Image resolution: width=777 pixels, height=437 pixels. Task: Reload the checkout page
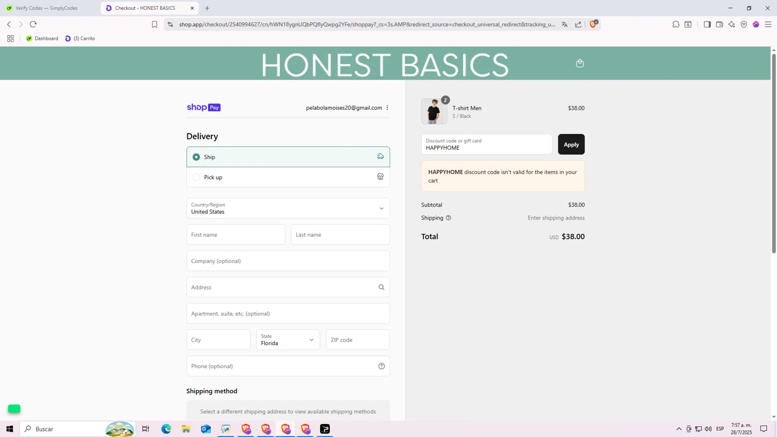(x=33, y=24)
